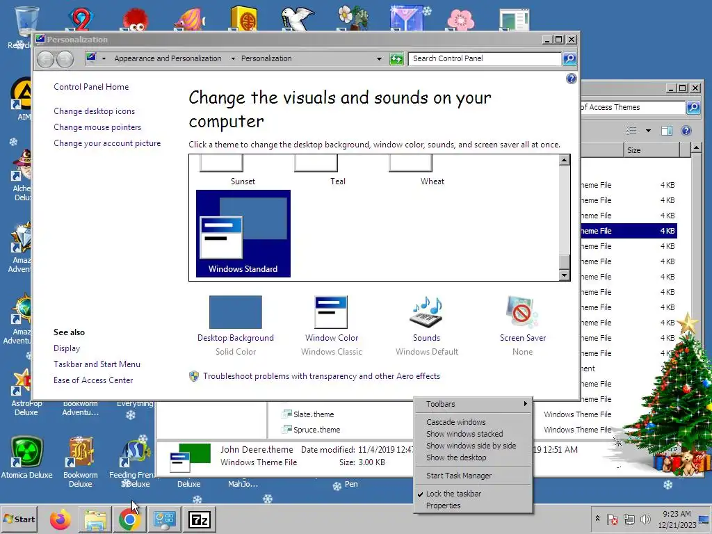
Task: Click the Forward navigation arrow in Personalization
Action: (65, 59)
